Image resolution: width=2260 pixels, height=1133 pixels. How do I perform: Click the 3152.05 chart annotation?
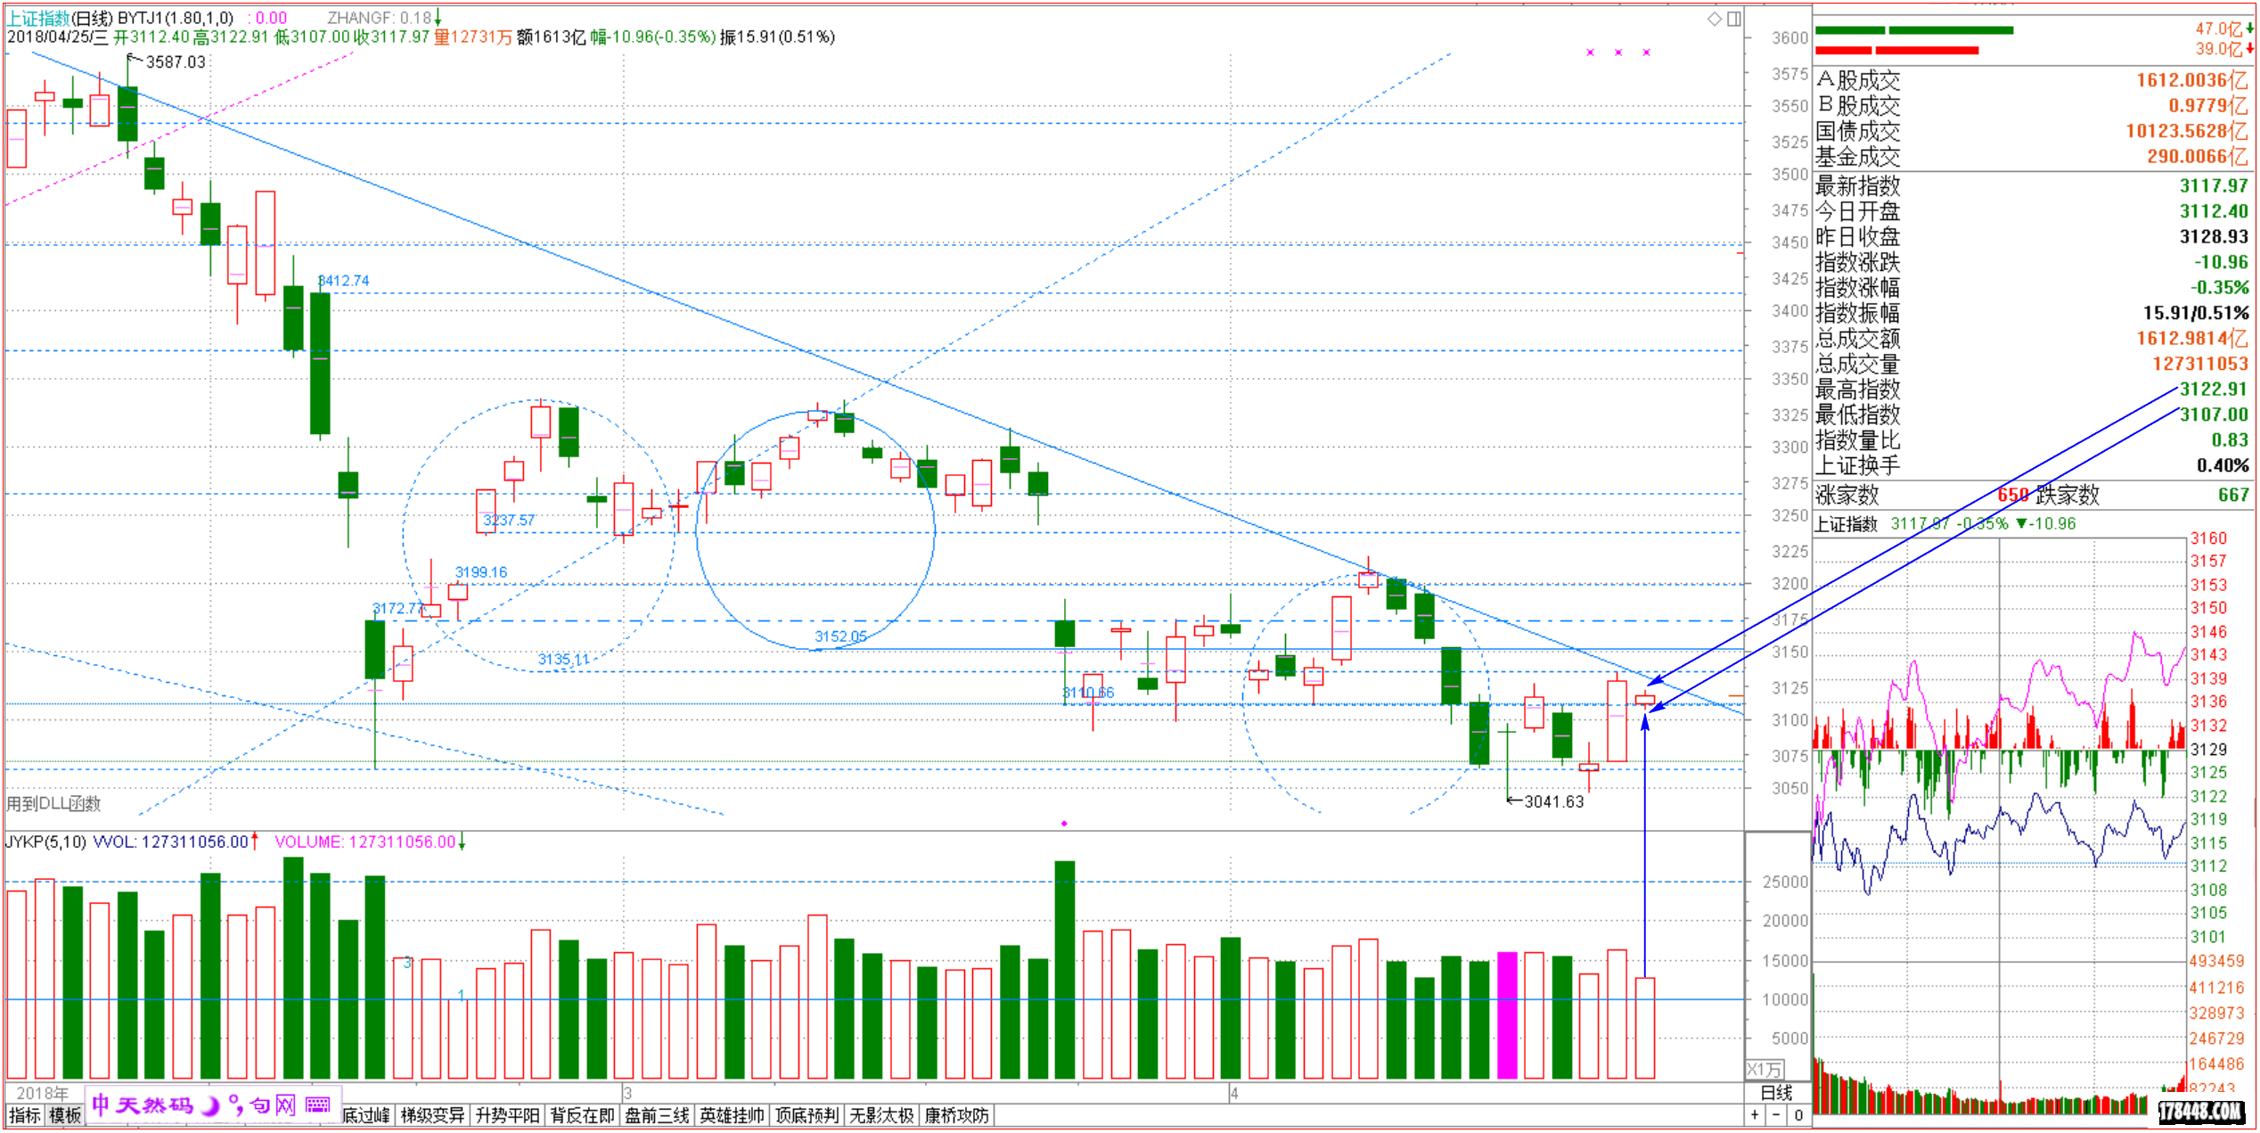click(x=840, y=636)
